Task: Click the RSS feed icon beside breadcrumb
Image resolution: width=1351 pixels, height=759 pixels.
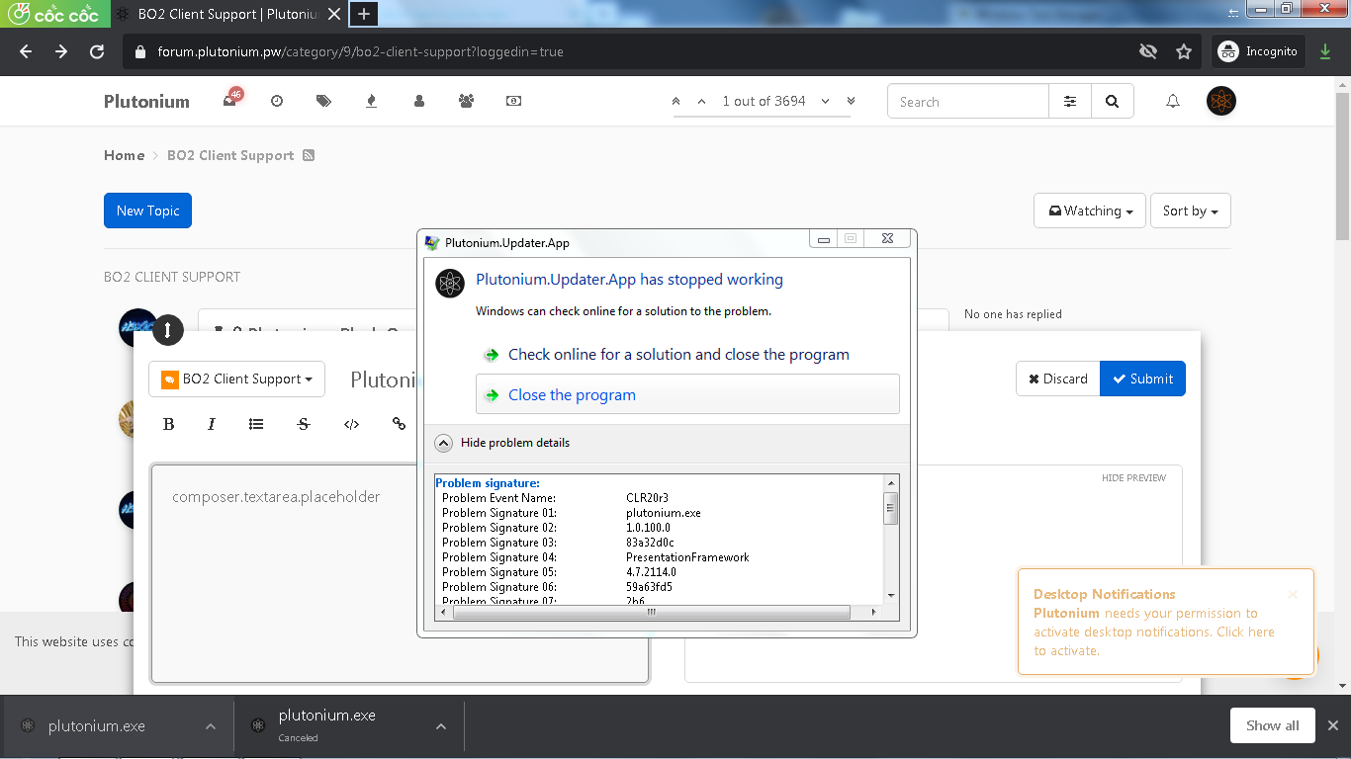Action: pyautogui.click(x=309, y=155)
